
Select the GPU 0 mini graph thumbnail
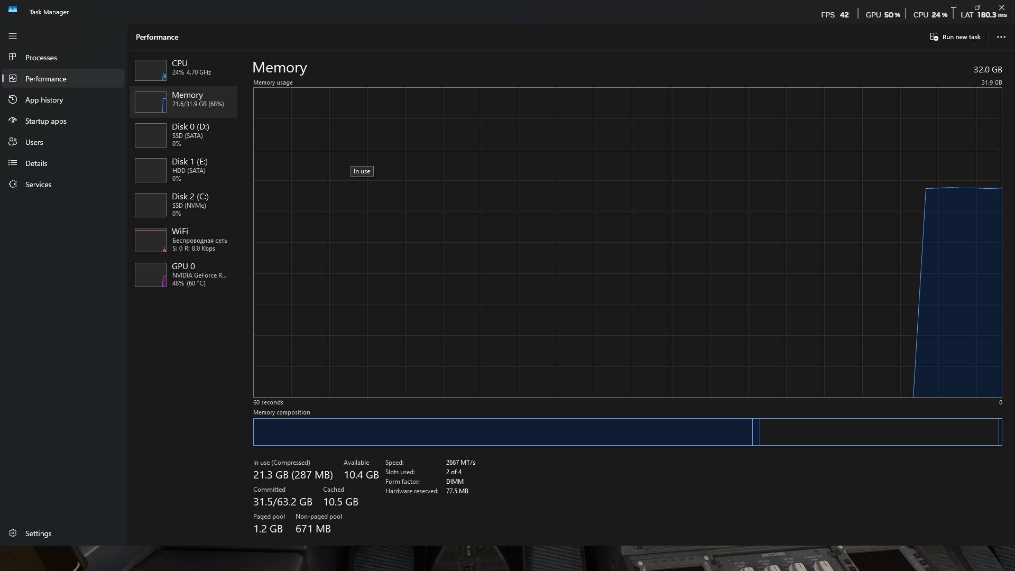pyautogui.click(x=151, y=275)
